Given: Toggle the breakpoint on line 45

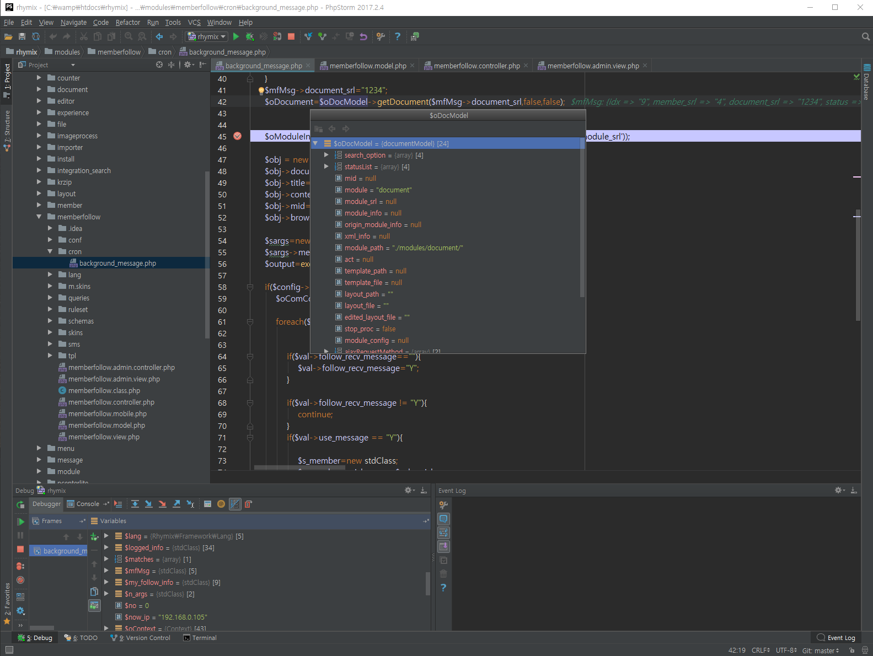Looking at the screenshot, I should click(238, 136).
